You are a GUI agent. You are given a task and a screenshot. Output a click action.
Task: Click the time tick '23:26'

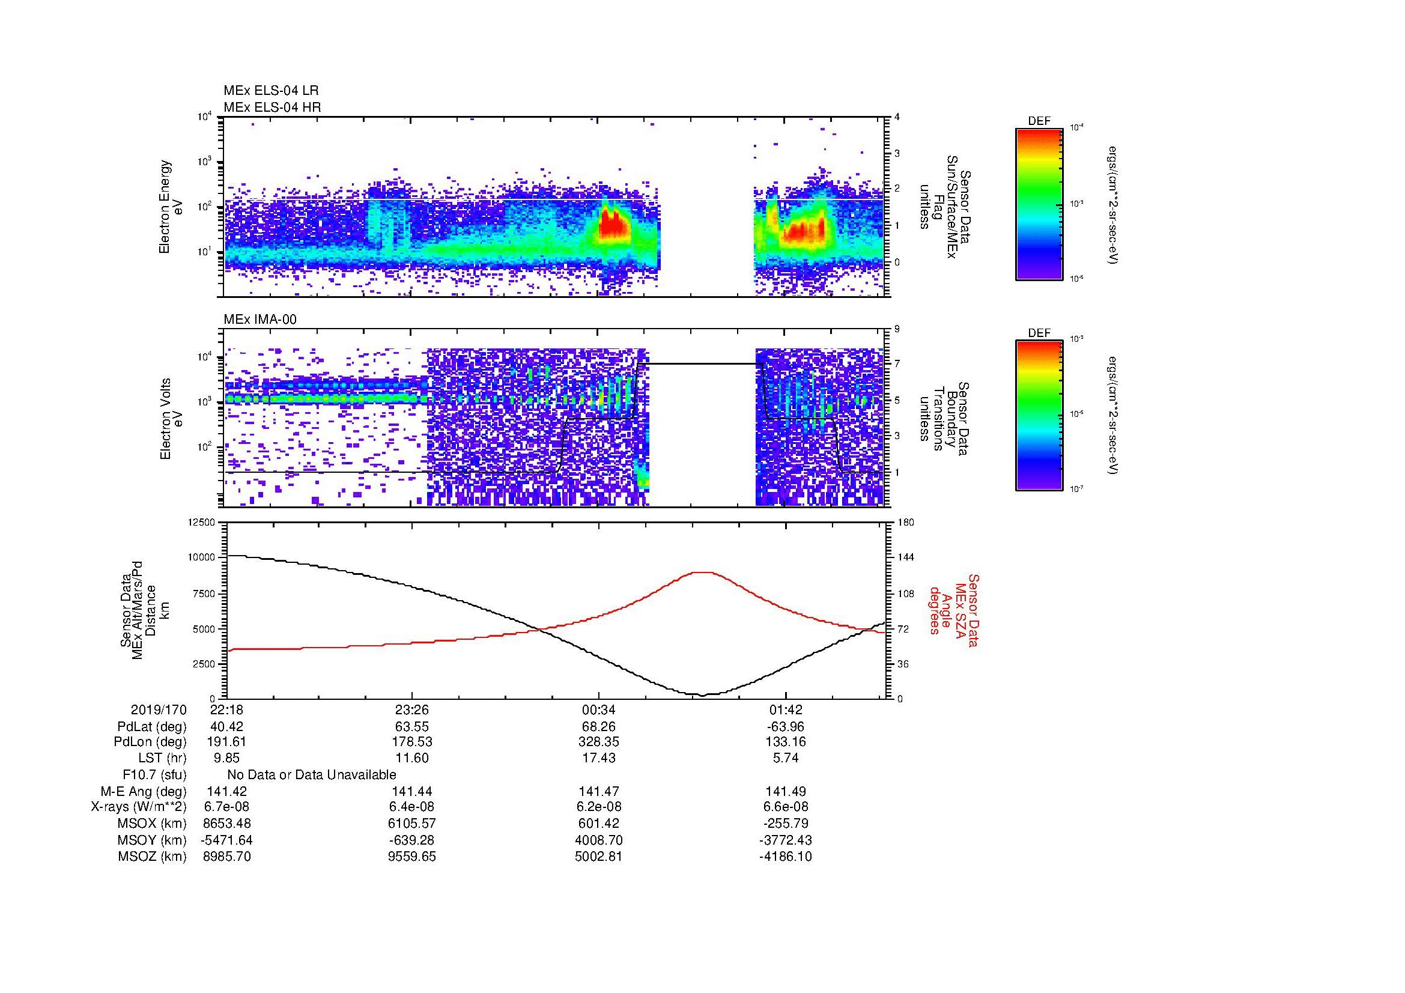point(413,710)
